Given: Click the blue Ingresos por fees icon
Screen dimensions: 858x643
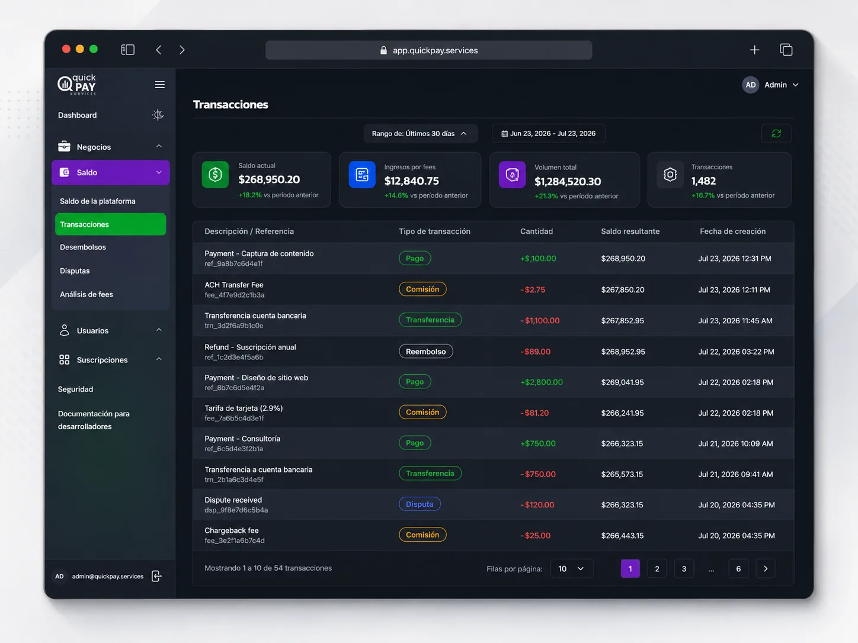Looking at the screenshot, I should click(x=362, y=175).
